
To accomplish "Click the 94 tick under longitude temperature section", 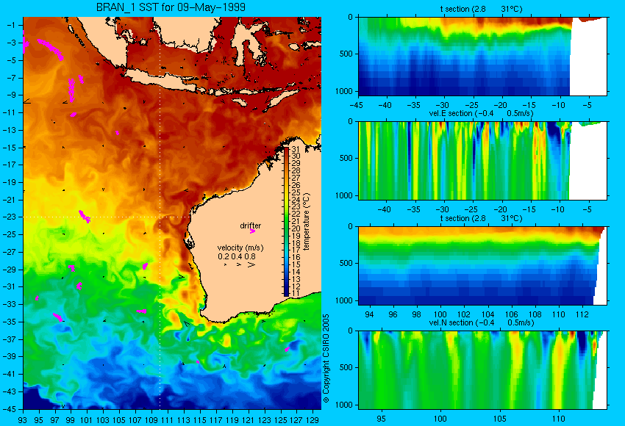I will pos(370,314).
